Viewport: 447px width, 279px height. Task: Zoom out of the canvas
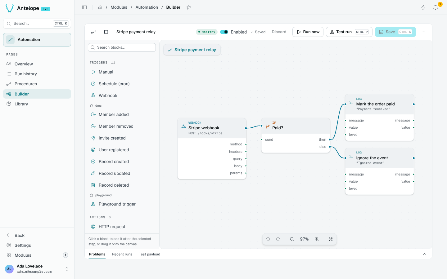292,239
